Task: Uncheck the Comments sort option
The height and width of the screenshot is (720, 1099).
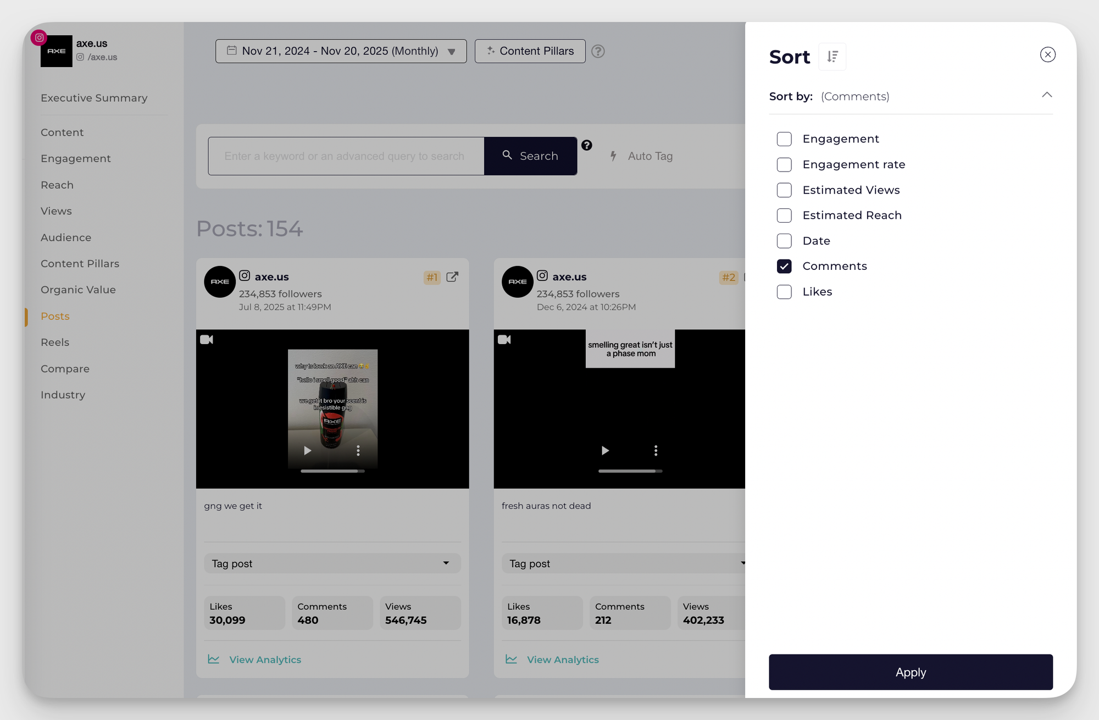Action: tap(784, 266)
